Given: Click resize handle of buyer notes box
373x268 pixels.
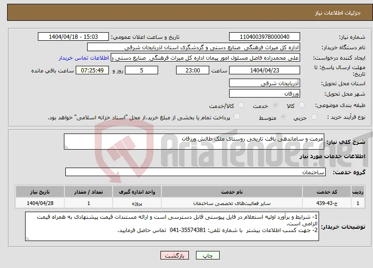Looking at the screenshot, I should click(27, 238).
